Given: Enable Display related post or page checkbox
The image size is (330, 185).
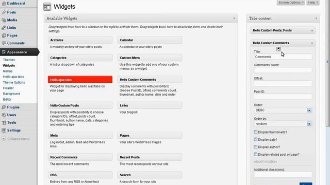Looking at the screenshot, I should coord(256,154).
